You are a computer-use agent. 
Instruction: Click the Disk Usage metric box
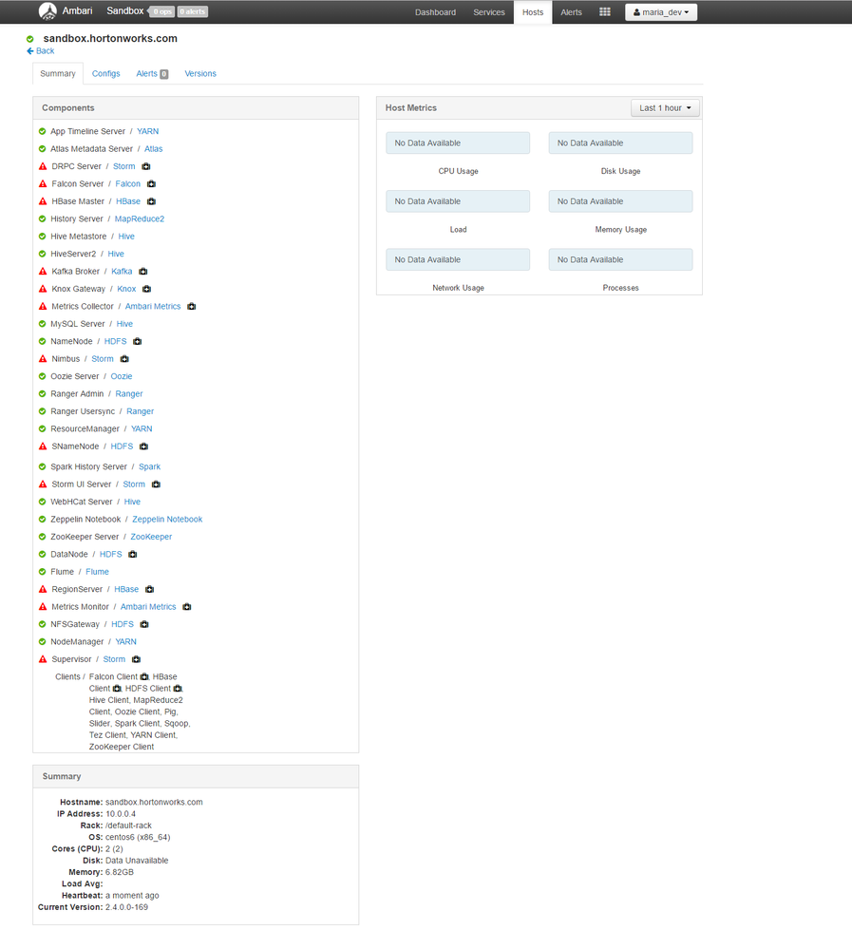pyautogui.click(x=621, y=143)
